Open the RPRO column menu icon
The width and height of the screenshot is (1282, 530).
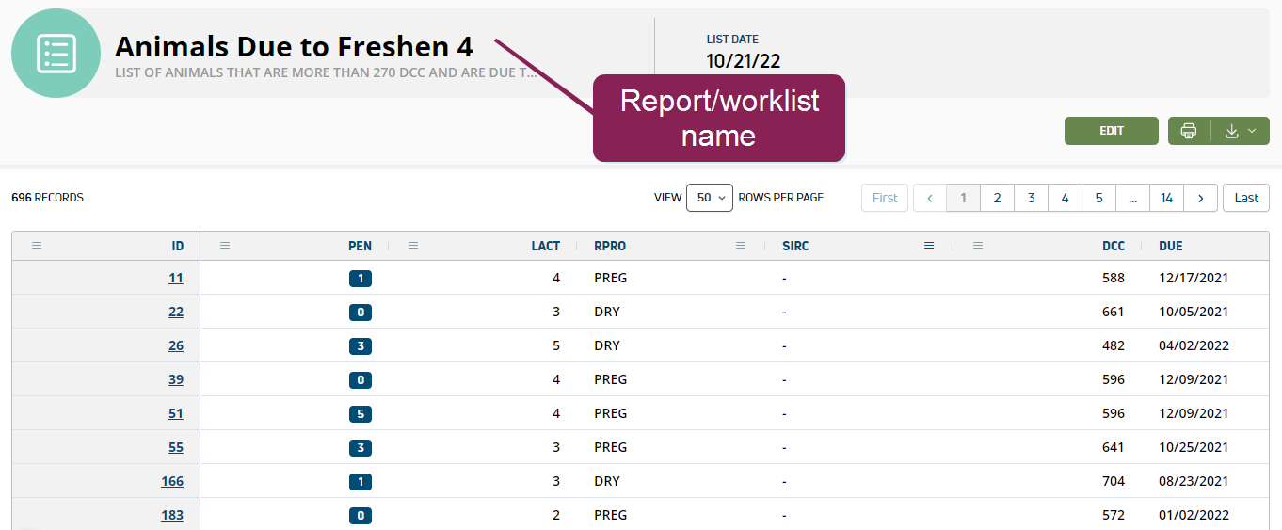[741, 246]
